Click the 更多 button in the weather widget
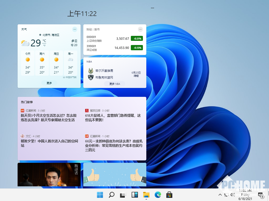The image size is (269, 201). coord(49,83)
